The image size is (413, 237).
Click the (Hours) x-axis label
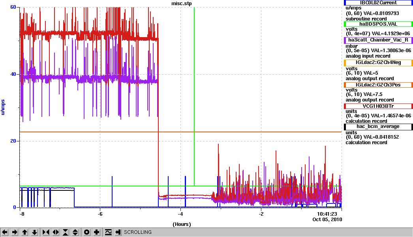pyautogui.click(x=182, y=224)
